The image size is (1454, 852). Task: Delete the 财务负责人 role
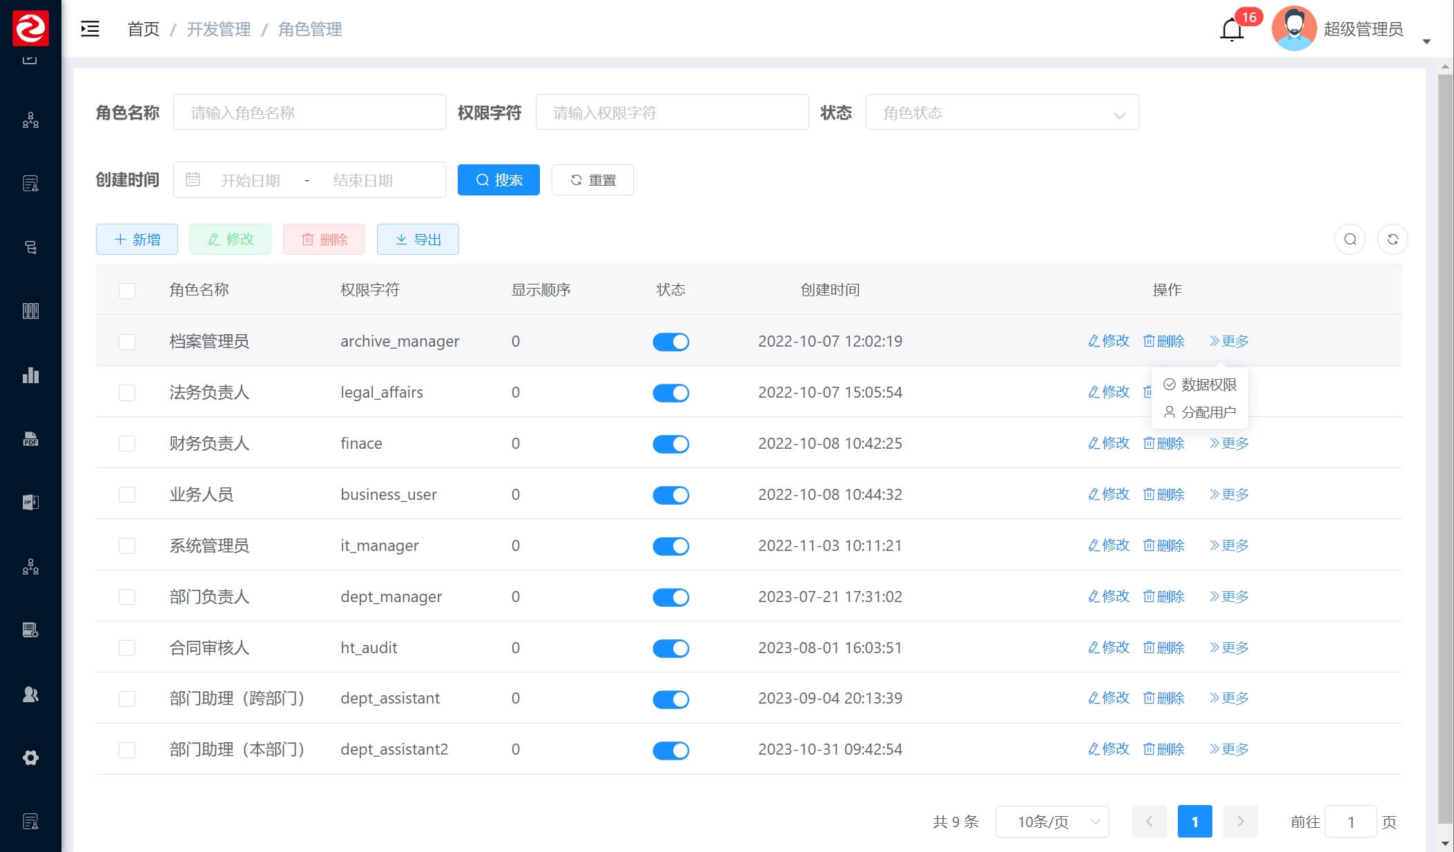point(1164,443)
